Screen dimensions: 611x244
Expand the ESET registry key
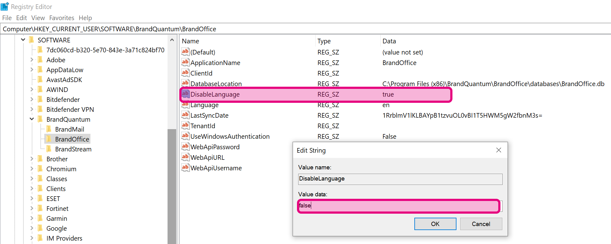(32, 198)
